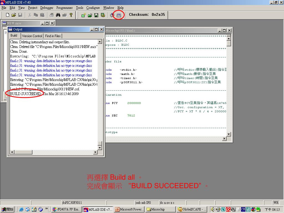284x213 pixels.
Task: Open the Help menu
Action: click(x=120, y=7)
